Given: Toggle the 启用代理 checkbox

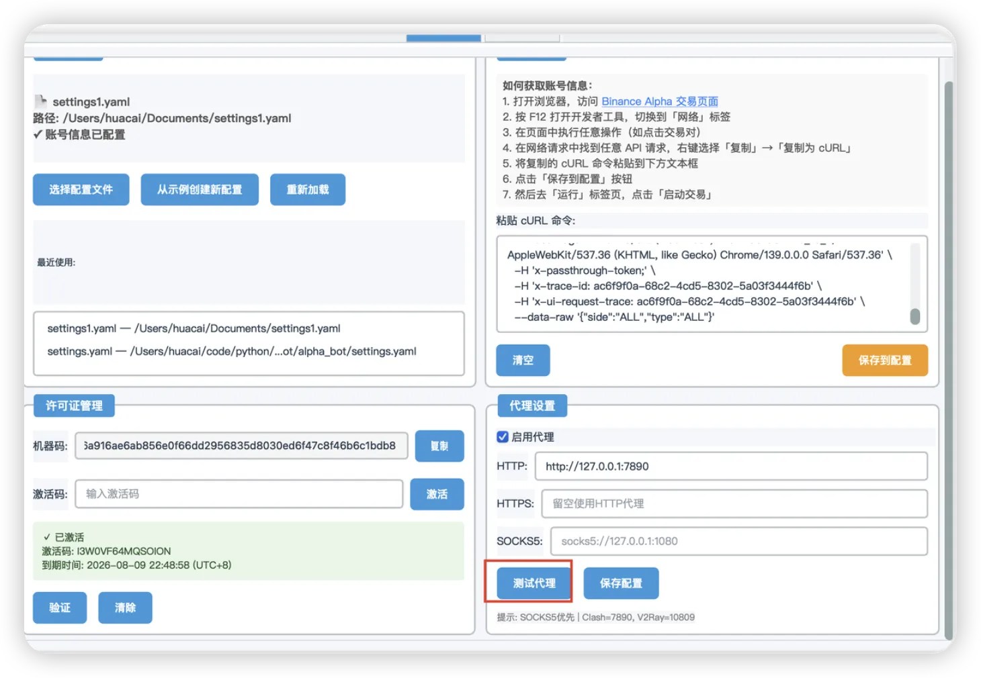Looking at the screenshot, I should coord(503,437).
